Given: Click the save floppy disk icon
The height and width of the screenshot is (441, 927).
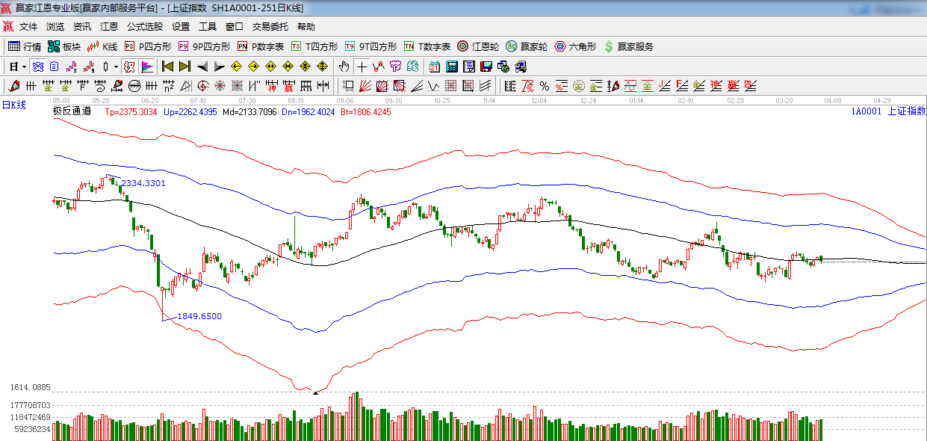Looking at the screenshot, I should (x=486, y=67).
